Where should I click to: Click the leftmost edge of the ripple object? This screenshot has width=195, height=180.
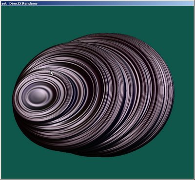13,99
